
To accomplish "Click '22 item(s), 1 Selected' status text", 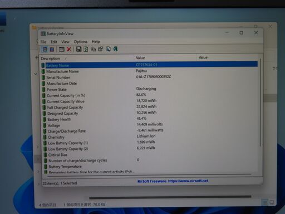I will click(60, 183).
